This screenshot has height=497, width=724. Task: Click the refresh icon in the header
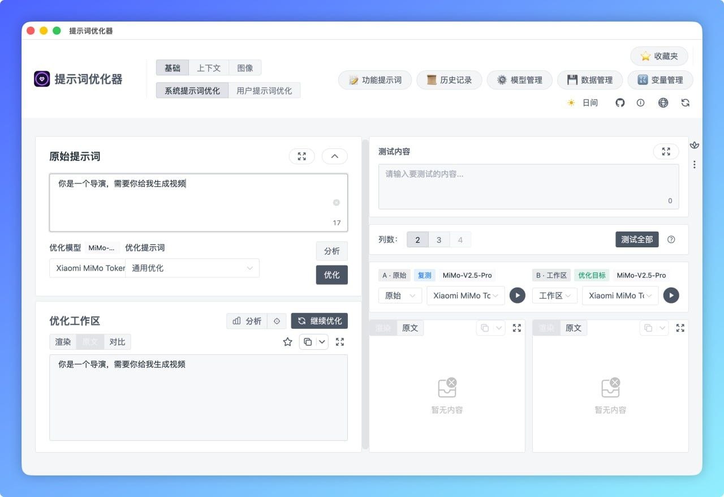coord(685,103)
